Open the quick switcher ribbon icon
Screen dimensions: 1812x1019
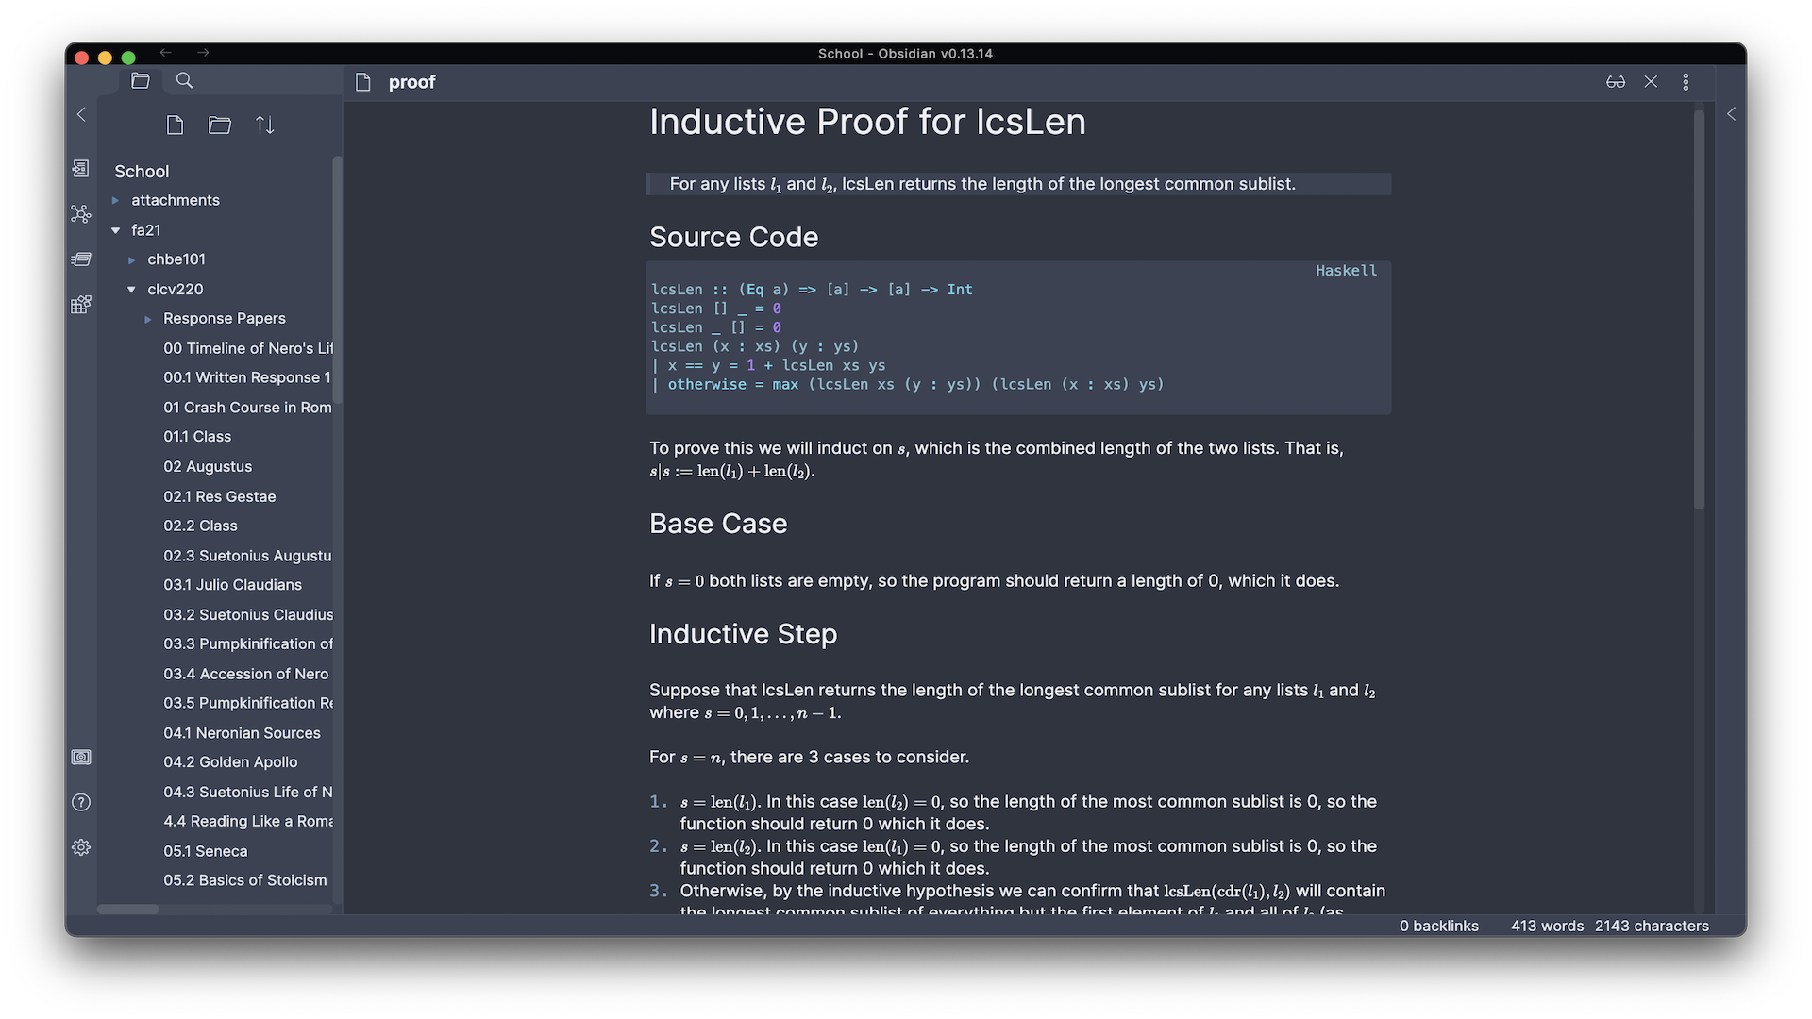(81, 168)
